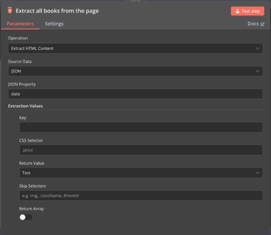Click the drag handle dots at top
The image size is (271, 235).
135,1
